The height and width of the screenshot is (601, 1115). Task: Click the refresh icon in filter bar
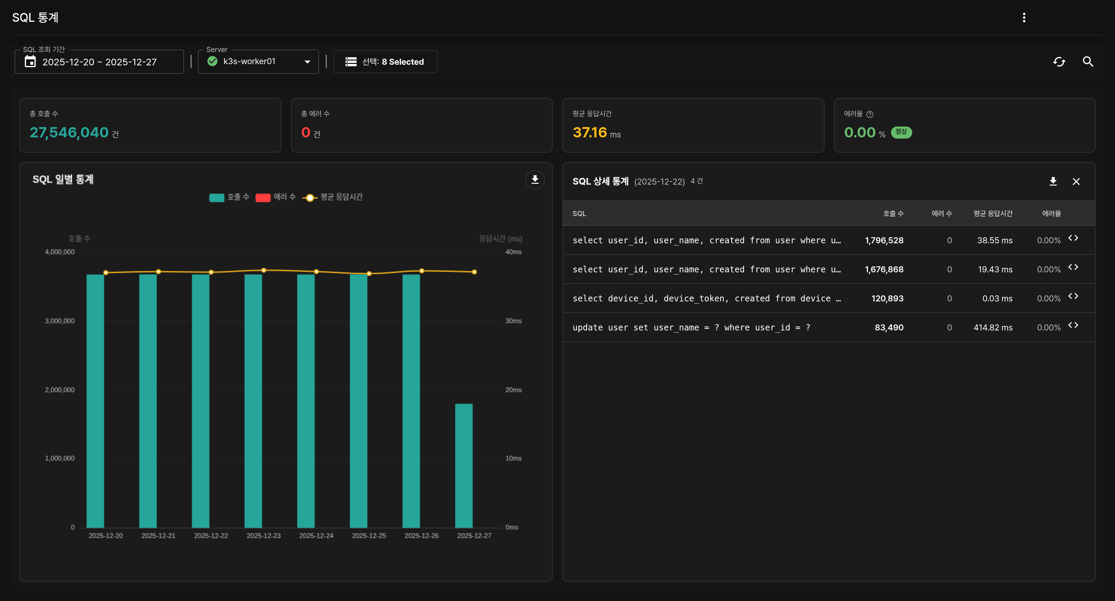[x=1059, y=62]
